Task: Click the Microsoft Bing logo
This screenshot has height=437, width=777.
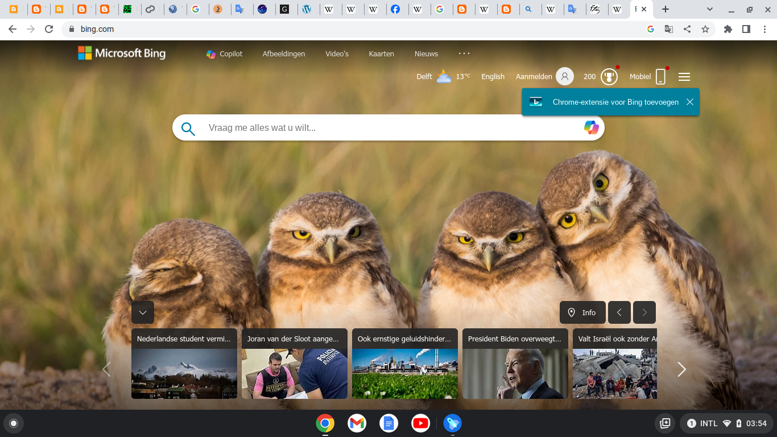Action: point(122,53)
